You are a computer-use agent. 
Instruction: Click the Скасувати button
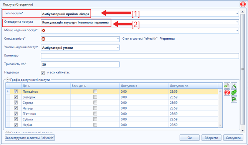[x=233, y=138]
